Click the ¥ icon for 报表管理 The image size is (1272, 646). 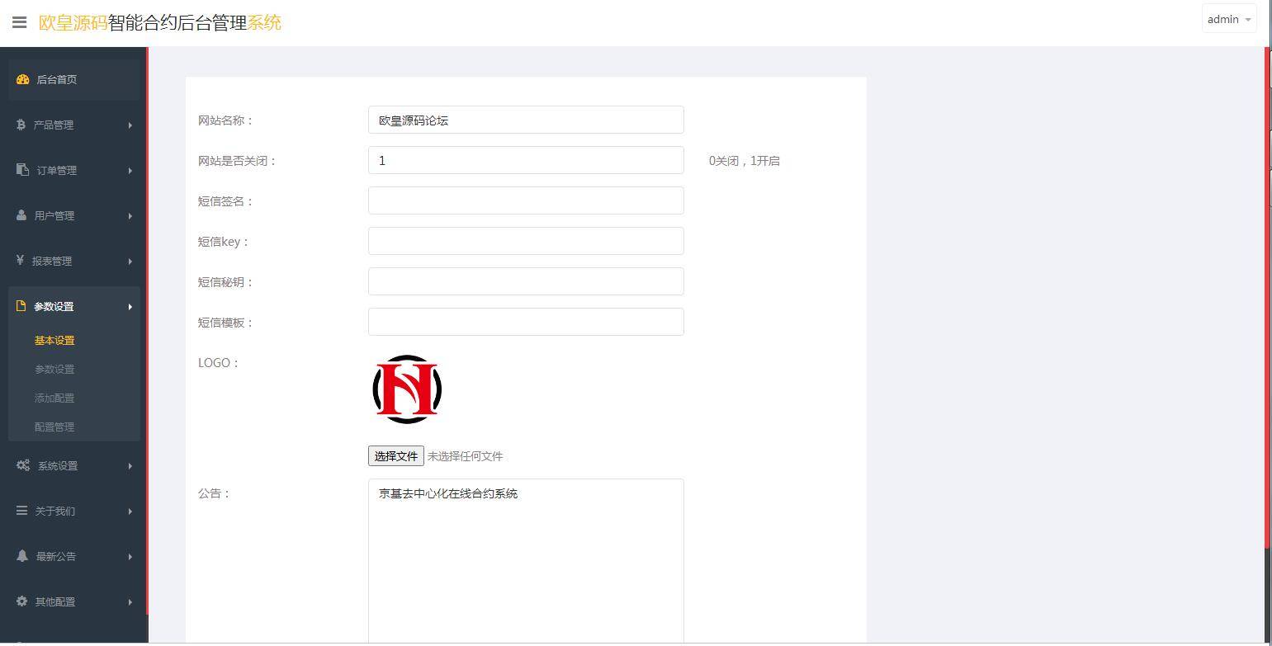tap(22, 261)
